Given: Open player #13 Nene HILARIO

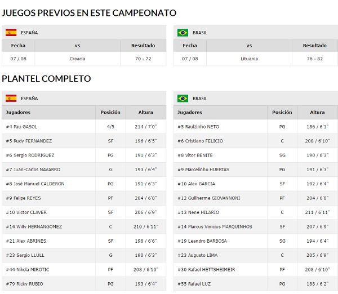Looking at the screenshot, I should pyautogui.click(x=198, y=212).
